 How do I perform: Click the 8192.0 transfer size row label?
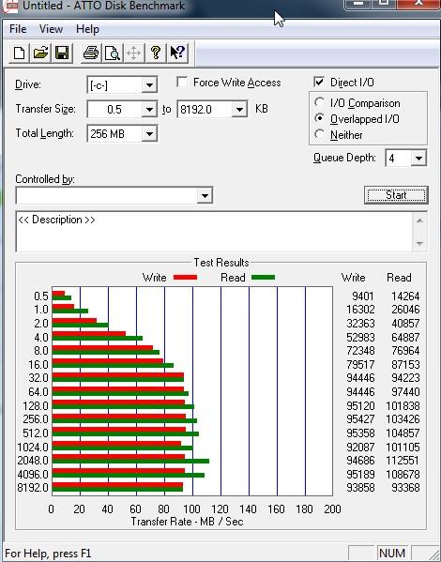(33, 488)
